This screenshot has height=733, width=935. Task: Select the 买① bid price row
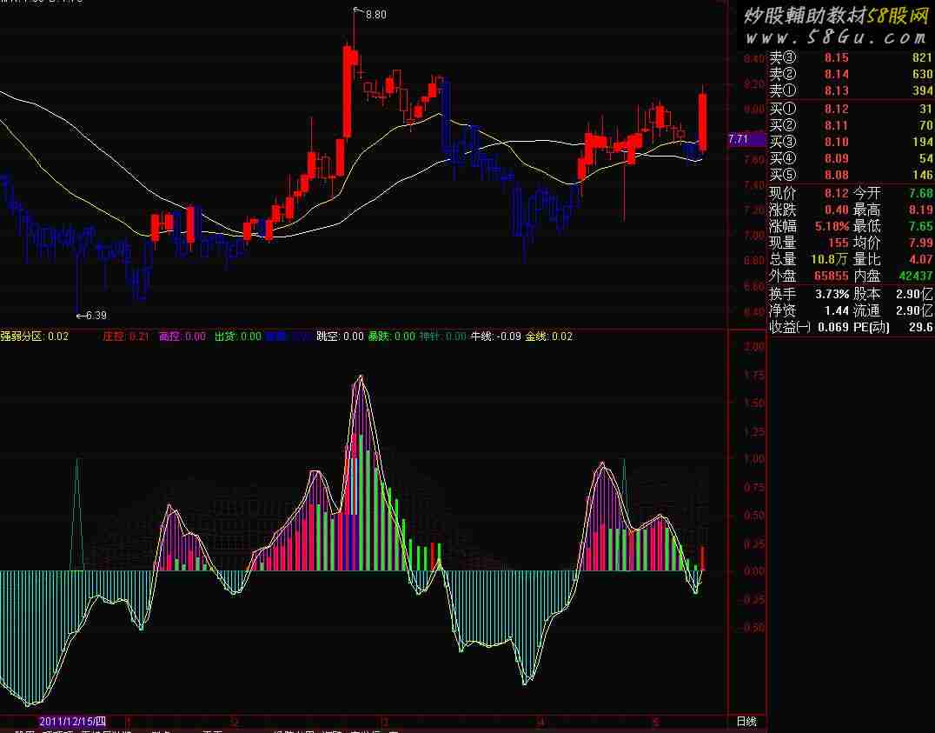click(850, 109)
